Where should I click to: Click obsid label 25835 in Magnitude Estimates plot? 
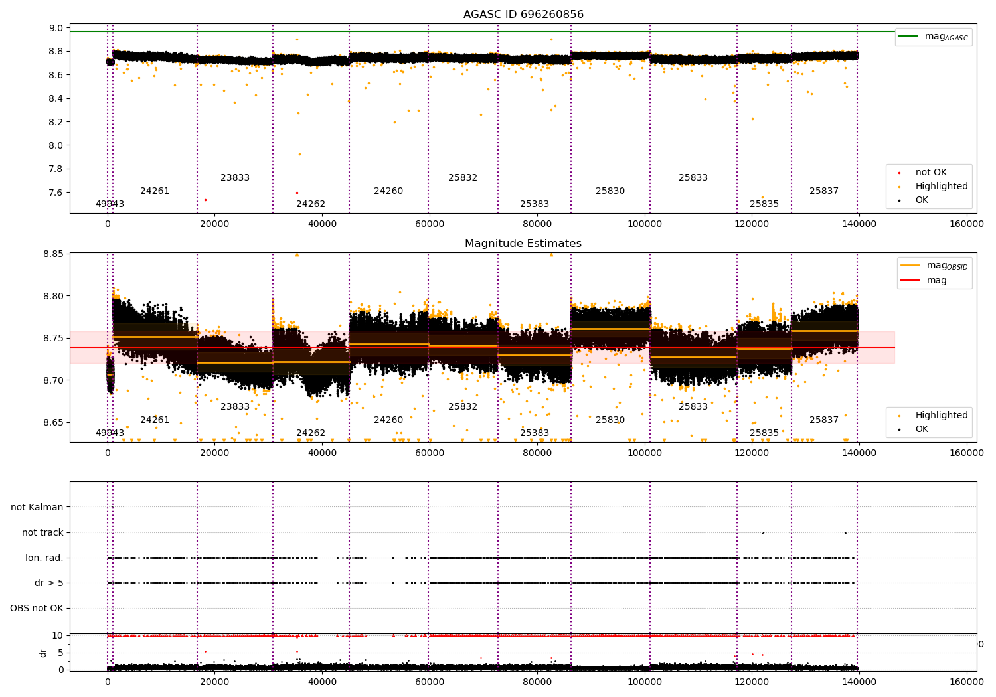coord(764,433)
